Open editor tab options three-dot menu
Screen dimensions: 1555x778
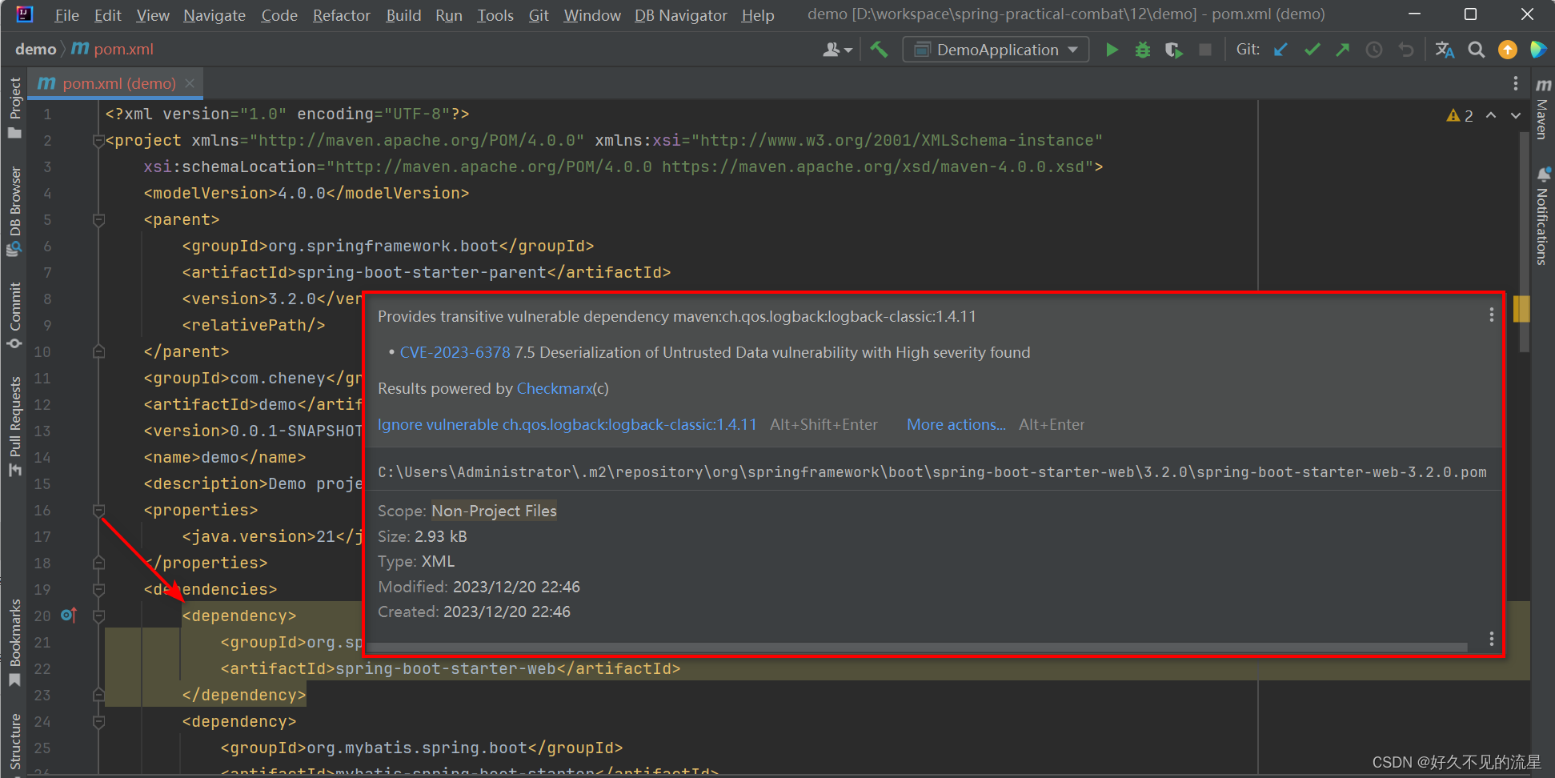coord(1515,83)
